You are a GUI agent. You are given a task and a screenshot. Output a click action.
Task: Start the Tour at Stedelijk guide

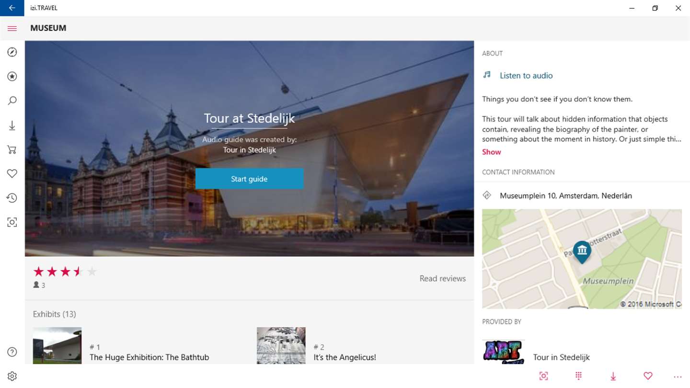tap(249, 179)
